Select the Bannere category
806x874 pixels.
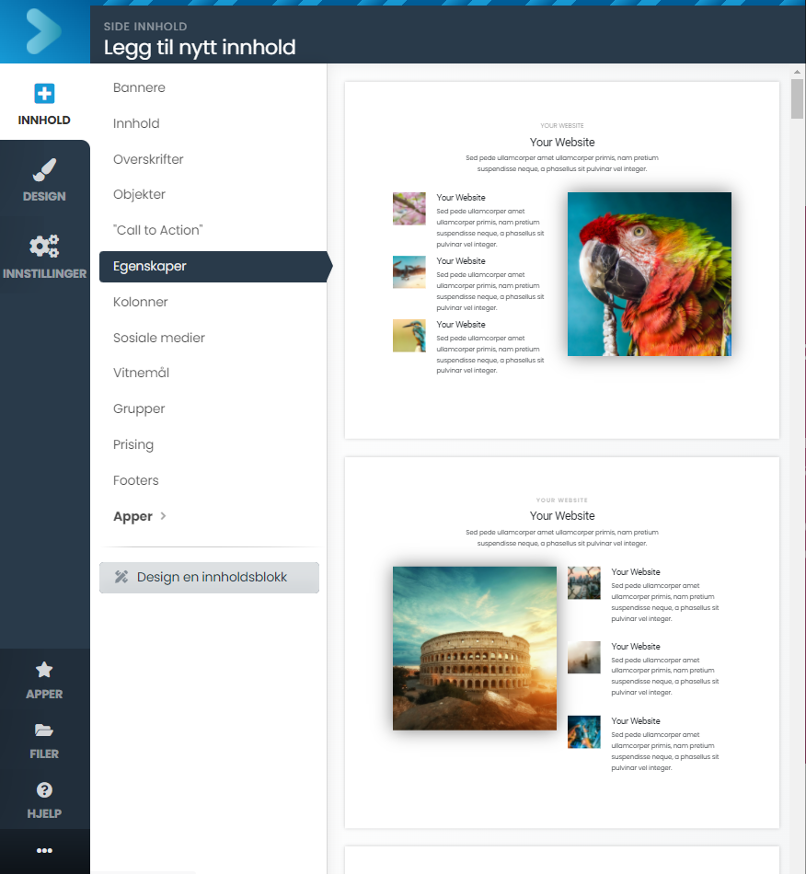[139, 87]
